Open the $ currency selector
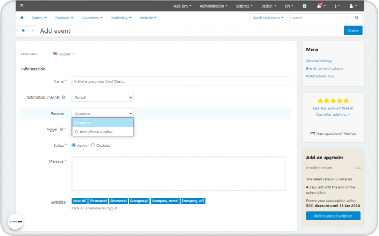 [337, 6]
